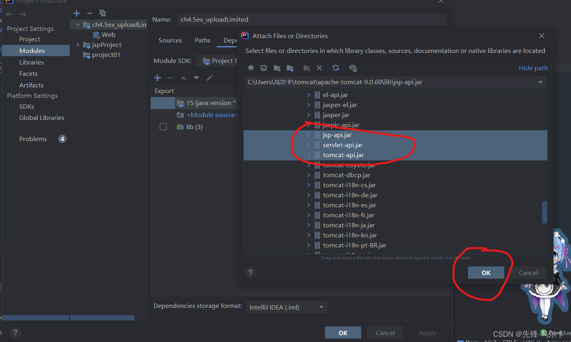
Task: Click the Refresh icon in Attach Files dialog
Action: coord(336,68)
